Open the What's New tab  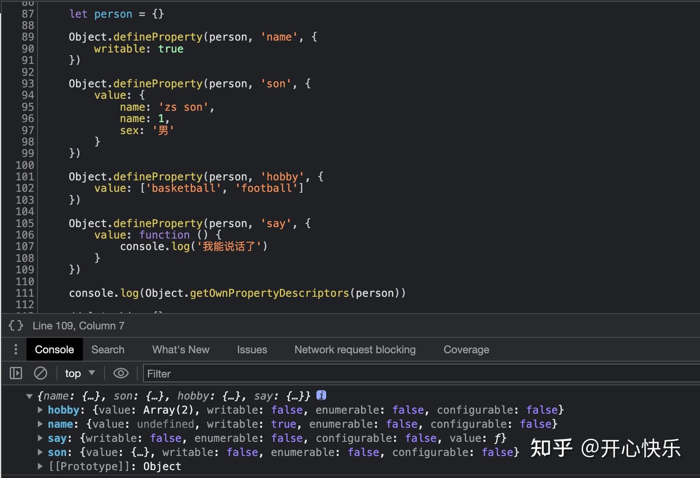[x=180, y=349]
